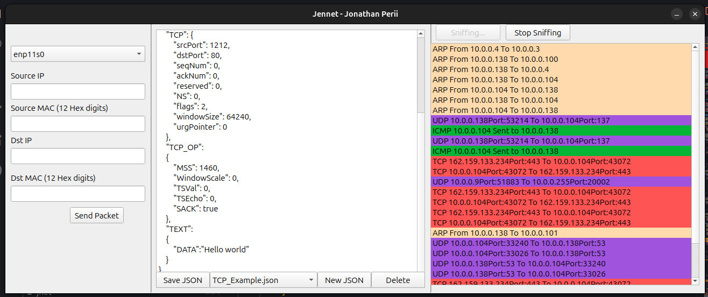Select packet ARP From 10.0.0.138 To 10.0.0.101

(561, 233)
